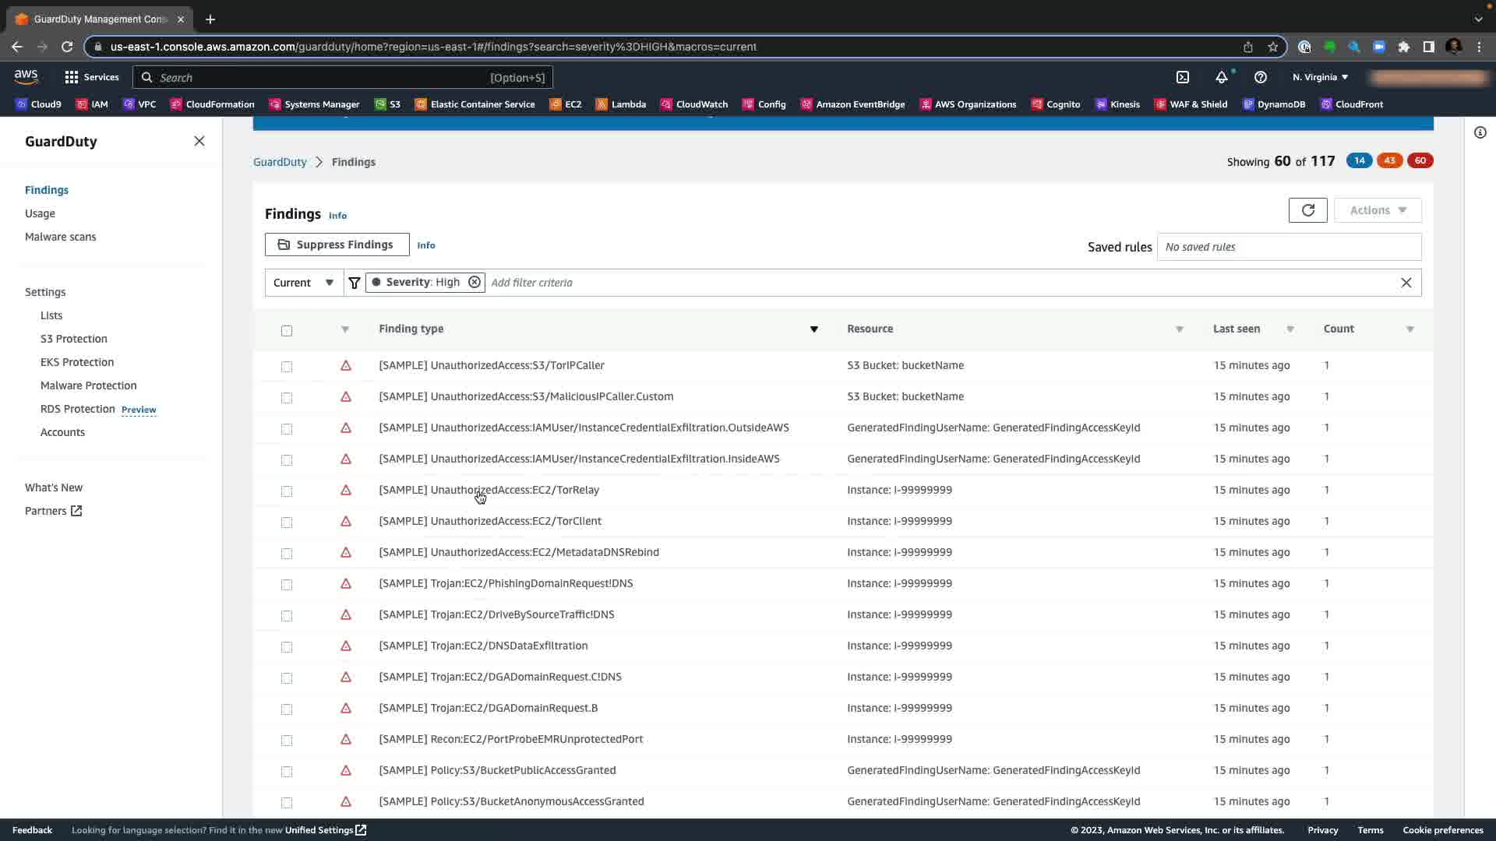Open the N. Virginia region selector
Screen dimensions: 1496x841
[1320, 77]
